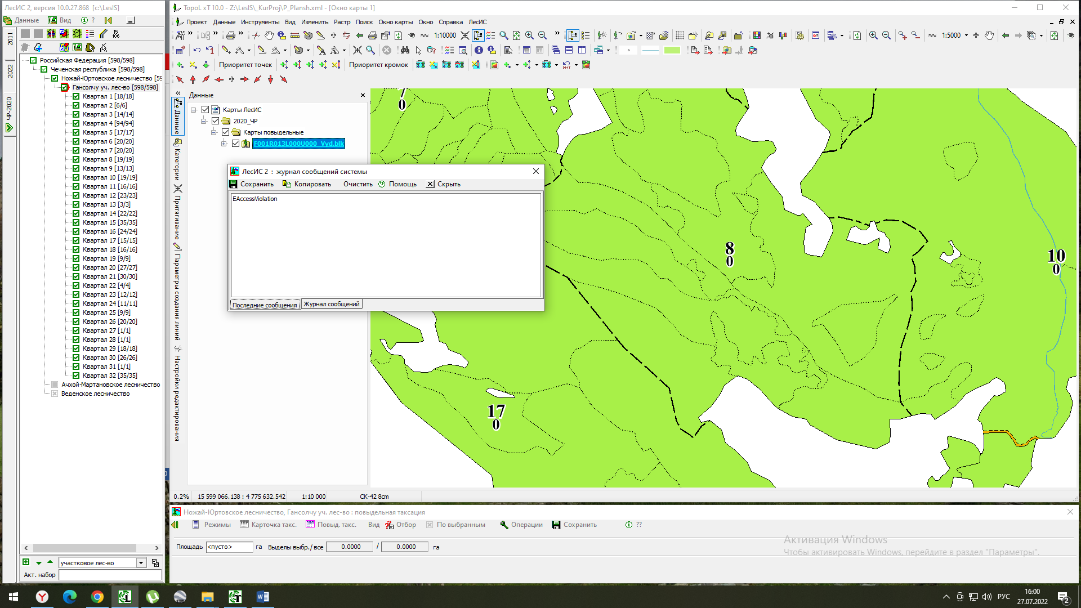Click Карточка такс. in taxation panel
Screen dimensions: 1081x608
coord(268,525)
